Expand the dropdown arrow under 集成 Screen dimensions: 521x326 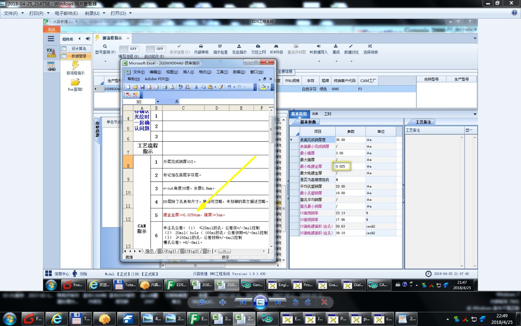tap(336, 61)
